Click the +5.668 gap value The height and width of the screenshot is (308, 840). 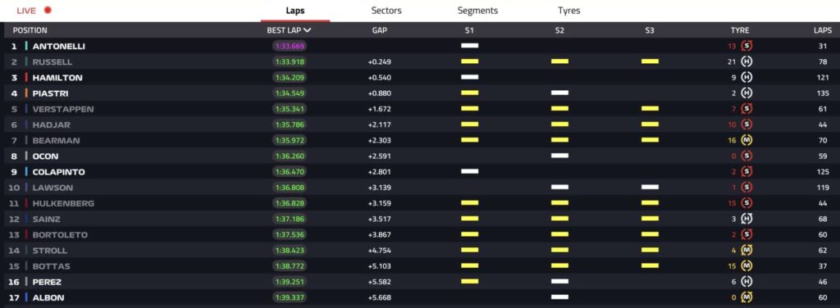(x=379, y=298)
